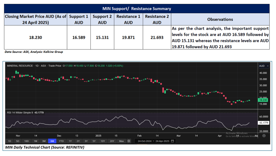Click the target icon at time axis end
The height and width of the screenshot is (156, 276).
264,136
